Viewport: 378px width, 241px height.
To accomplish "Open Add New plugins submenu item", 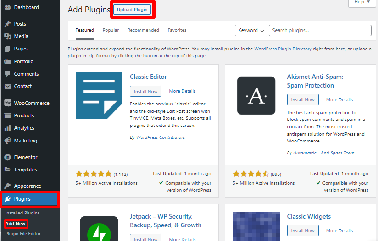I will coord(16,224).
